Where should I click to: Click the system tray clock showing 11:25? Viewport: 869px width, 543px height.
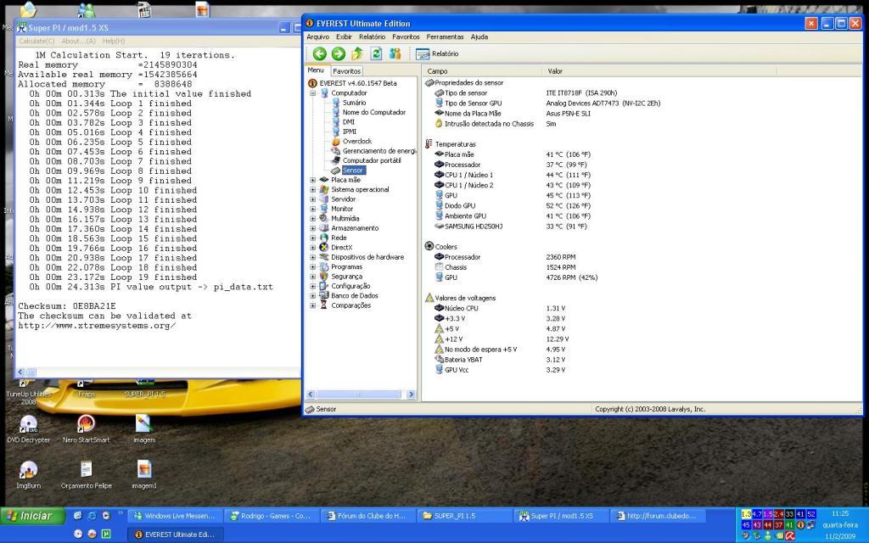tap(840, 513)
